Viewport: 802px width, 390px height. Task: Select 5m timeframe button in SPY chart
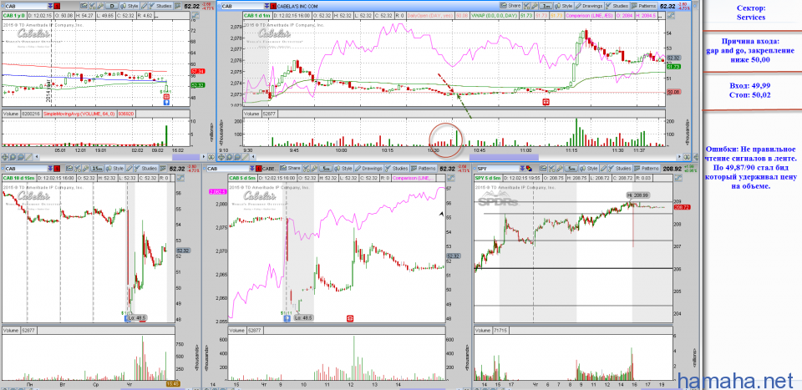[x=571, y=168]
